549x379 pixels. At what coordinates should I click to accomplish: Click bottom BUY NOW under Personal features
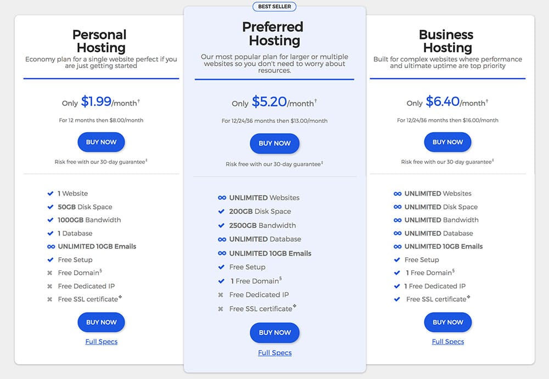(101, 323)
